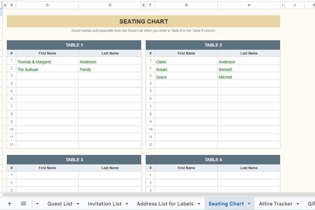Select the TABLE 3 header cell
Viewport: 315px width, 210px height.
click(74, 160)
